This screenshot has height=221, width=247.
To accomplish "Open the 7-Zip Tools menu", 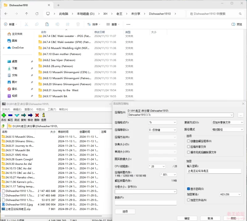I will point(52,109).
